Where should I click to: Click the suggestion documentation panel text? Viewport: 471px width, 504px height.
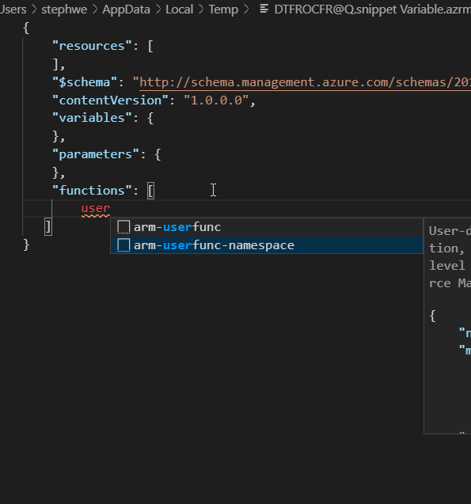coord(450,257)
